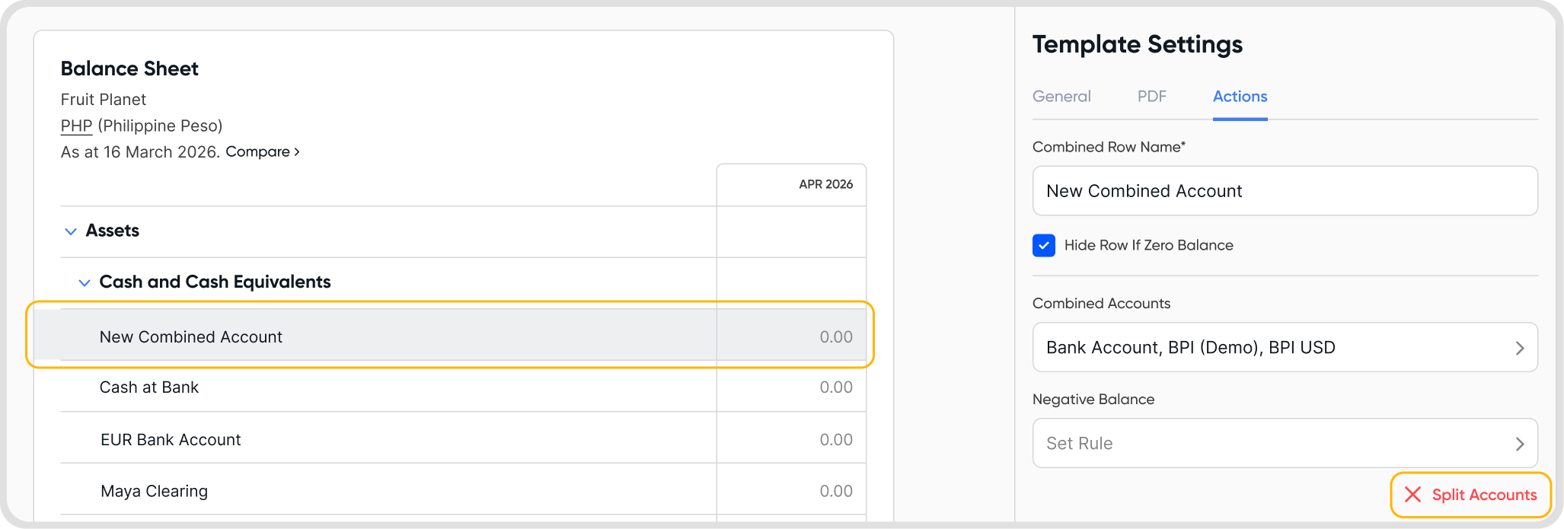This screenshot has height=529, width=1564.
Task: Click chevron arrow in Set Rule field
Action: tap(1519, 444)
